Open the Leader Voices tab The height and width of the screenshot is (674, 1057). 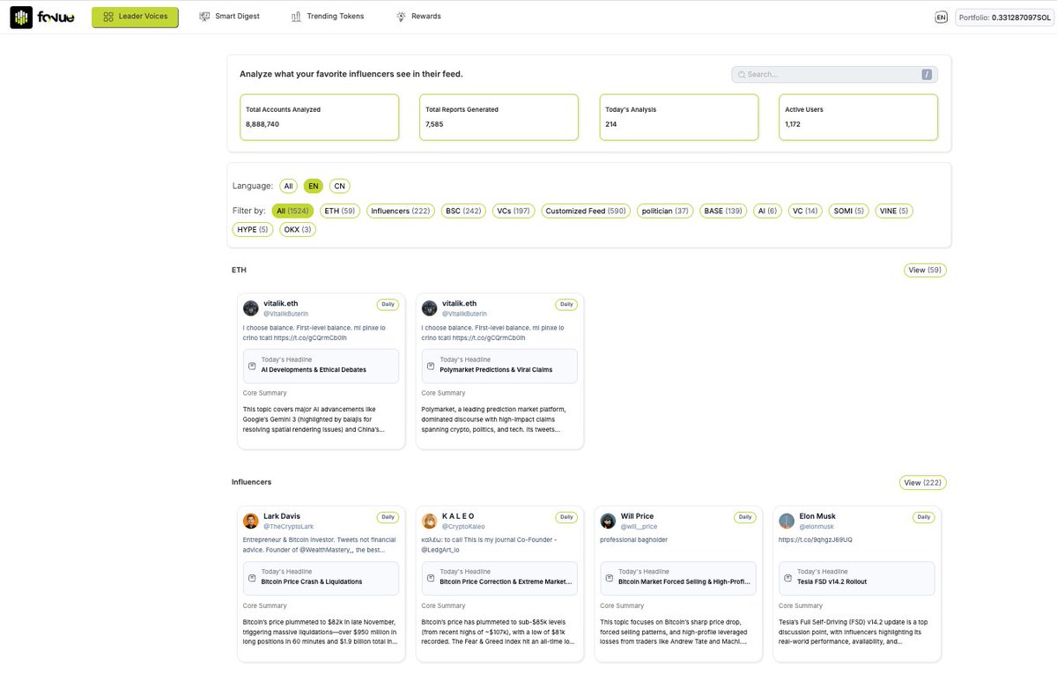click(135, 17)
